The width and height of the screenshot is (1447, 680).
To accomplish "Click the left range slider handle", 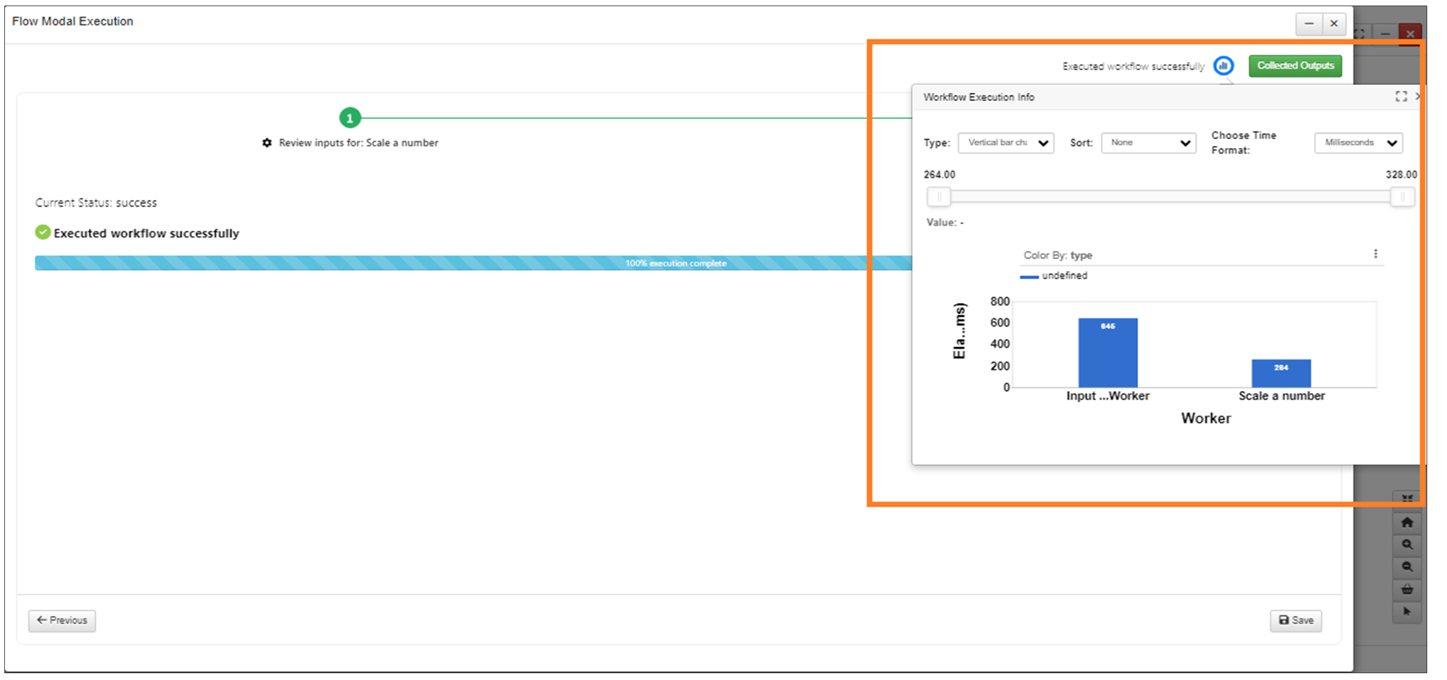I will pos(938,197).
